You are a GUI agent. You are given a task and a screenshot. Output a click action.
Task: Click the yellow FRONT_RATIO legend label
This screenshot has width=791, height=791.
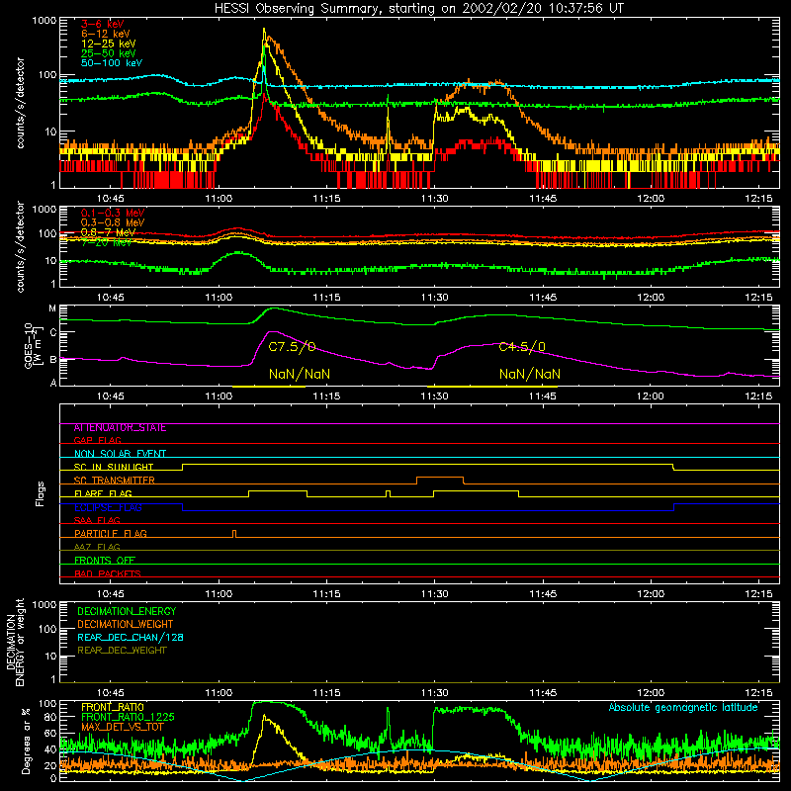click(x=112, y=707)
